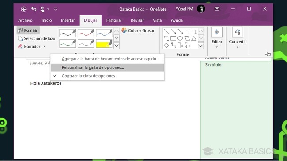This screenshot has width=287, height=161.
Task: Open the Yúbal FM account menu
Action: click(x=184, y=9)
